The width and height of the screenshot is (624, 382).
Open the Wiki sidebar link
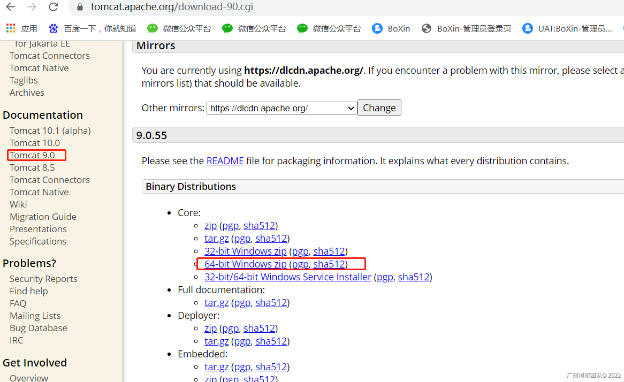point(18,204)
